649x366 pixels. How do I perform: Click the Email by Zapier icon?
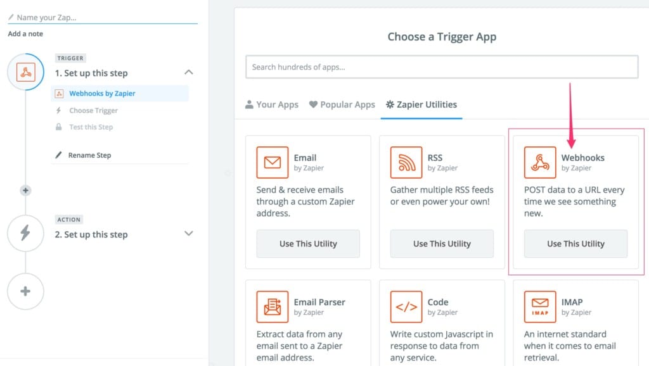[273, 162]
